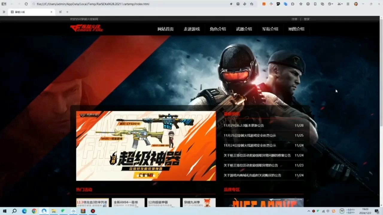Close the current browser tab
Image resolution: width=383 pixels, height=215 pixels.
(x=51, y=12)
